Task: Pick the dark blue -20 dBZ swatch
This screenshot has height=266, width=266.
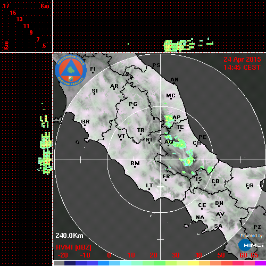Action: [x=70, y=263]
